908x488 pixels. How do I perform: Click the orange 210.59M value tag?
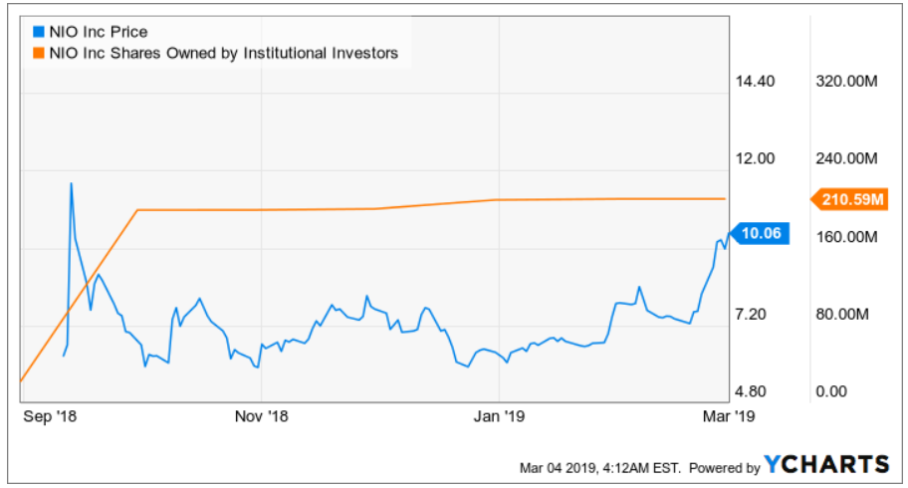click(x=852, y=199)
